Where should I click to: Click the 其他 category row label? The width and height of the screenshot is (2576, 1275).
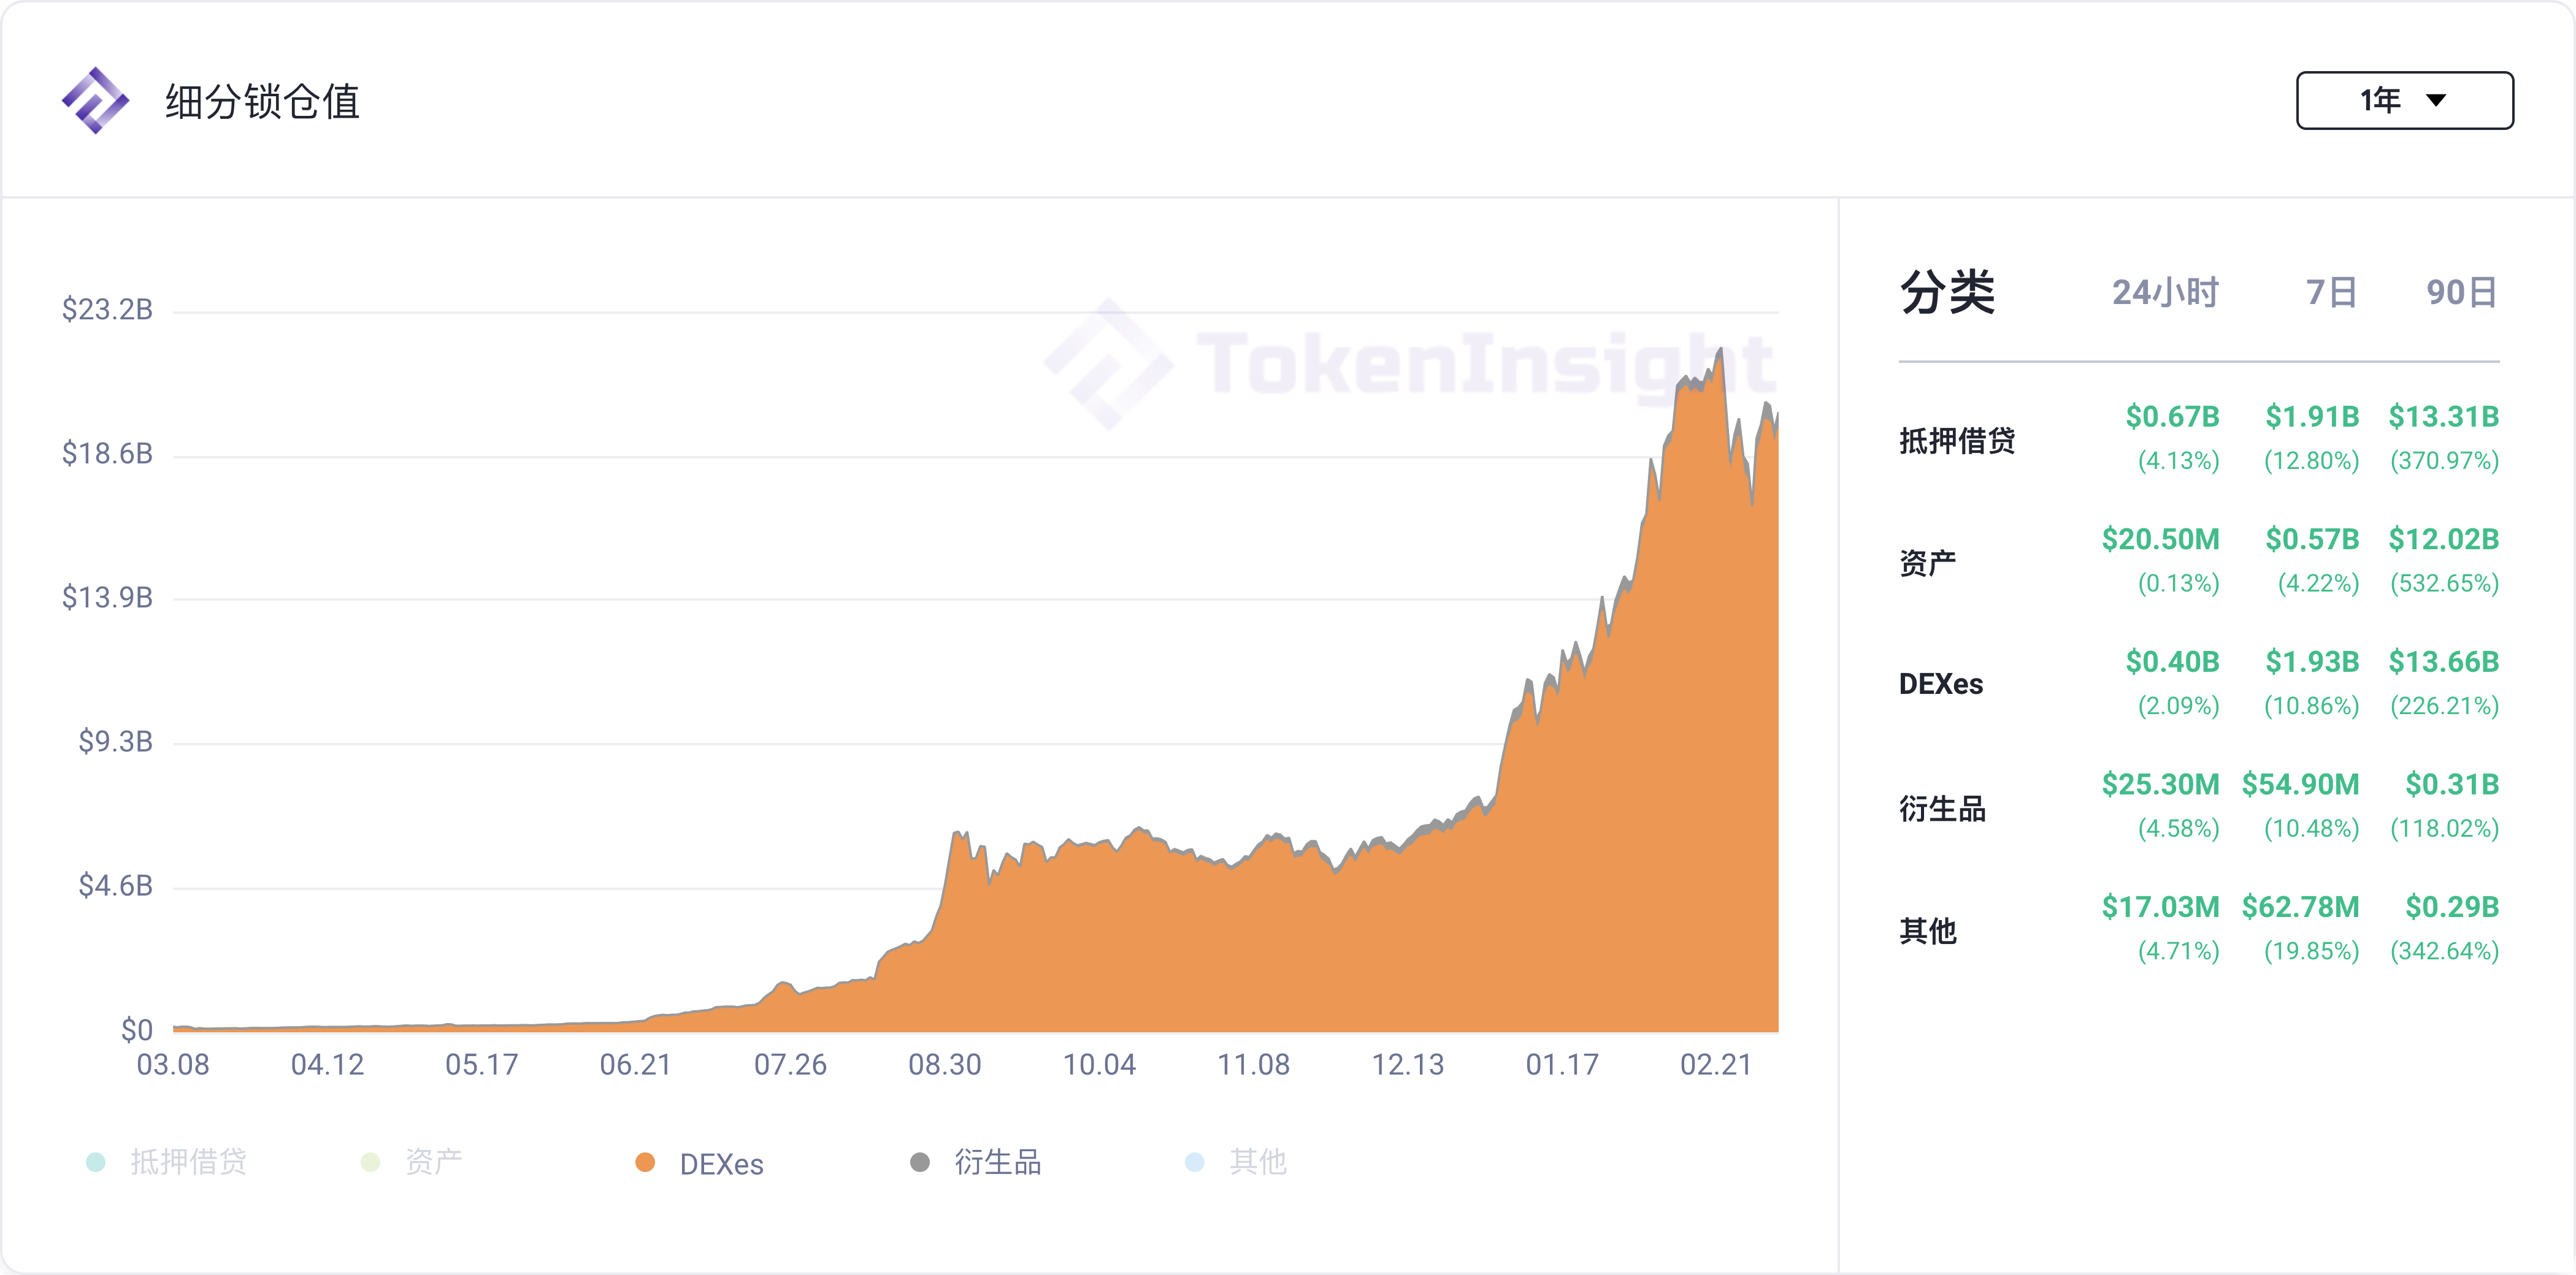(1928, 931)
